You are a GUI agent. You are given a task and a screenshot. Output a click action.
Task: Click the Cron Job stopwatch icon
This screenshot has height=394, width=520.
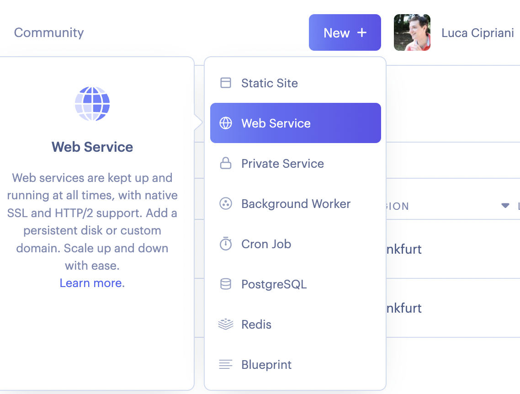[x=226, y=244]
